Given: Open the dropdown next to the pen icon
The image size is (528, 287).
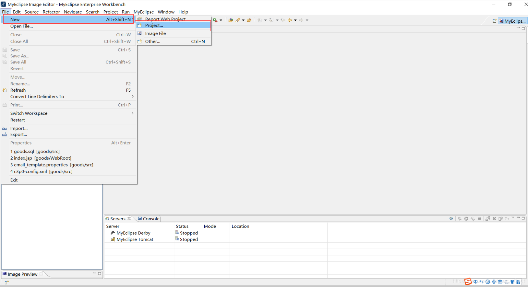Looking at the screenshot, I should (243, 20).
